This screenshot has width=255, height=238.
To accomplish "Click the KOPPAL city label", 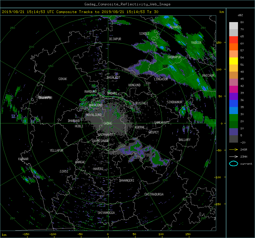I will (x=140, y=127).
